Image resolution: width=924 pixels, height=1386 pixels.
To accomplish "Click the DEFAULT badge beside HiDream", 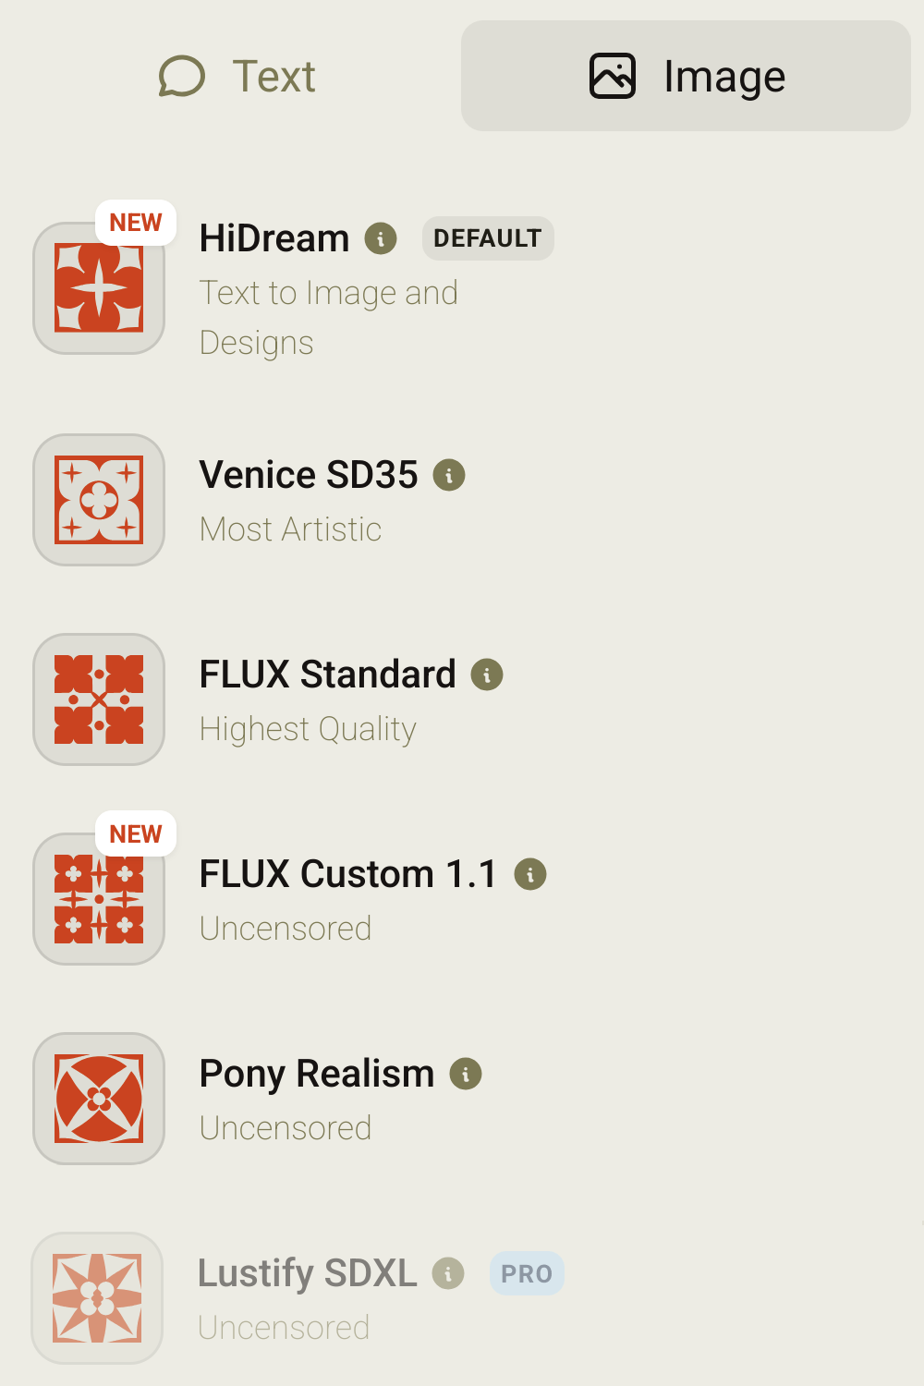I will tap(488, 238).
